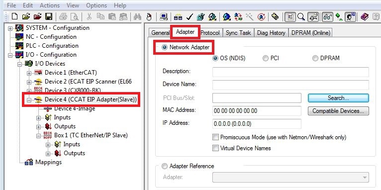
Task: Select the PLC - Configuration tree item
Action: click(52, 46)
